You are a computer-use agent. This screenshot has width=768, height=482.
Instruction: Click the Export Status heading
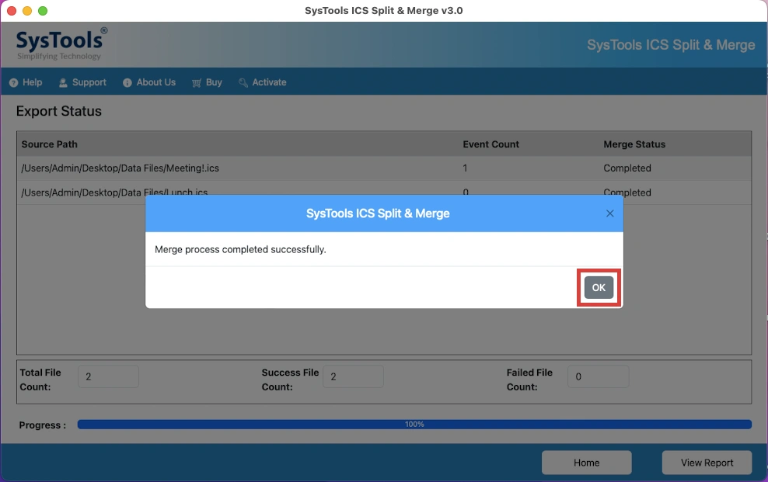[x=59, y=111]
